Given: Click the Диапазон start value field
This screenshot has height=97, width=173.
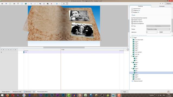Looking at the screenshot, I should pyautogui.click(x=152, y=32).
